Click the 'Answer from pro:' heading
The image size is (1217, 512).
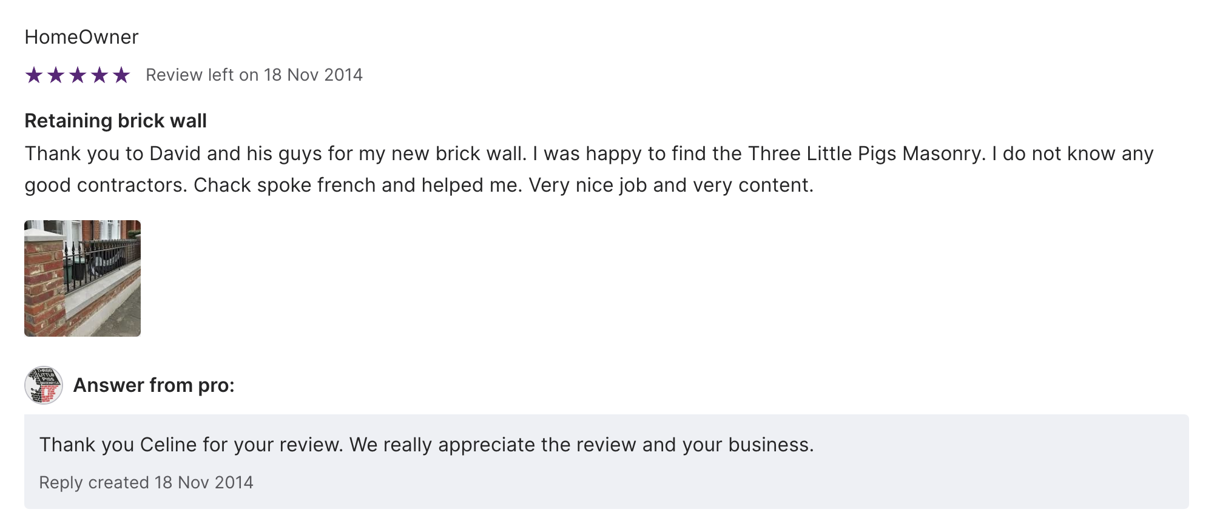point(153,385)
